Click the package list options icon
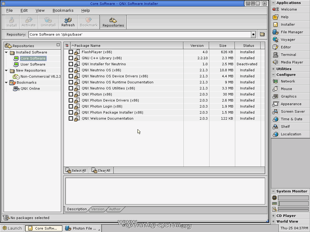Viewport: 310px width, 232px height. tap(67, 46)
